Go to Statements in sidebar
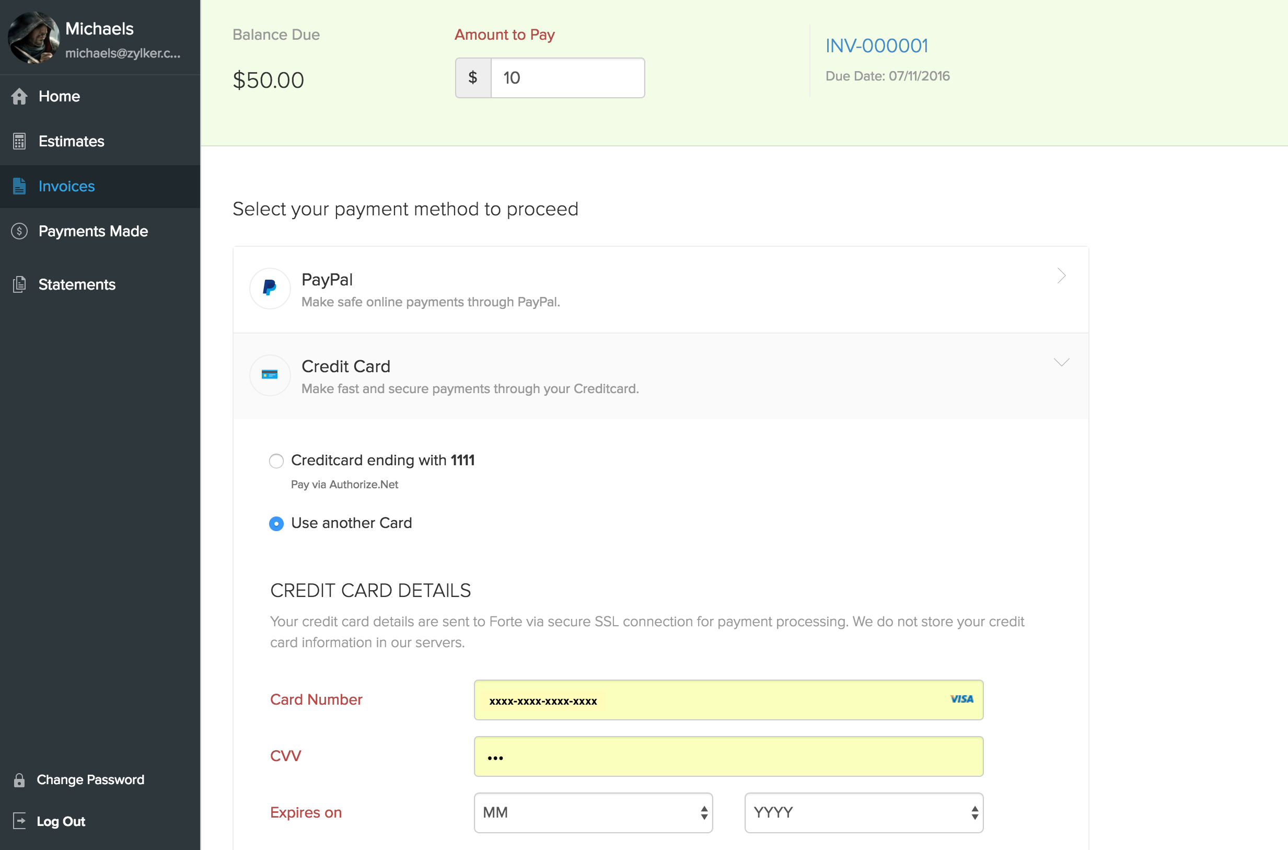The height and width of the screenshot is (850, 1288). click(x=77, y=284)
